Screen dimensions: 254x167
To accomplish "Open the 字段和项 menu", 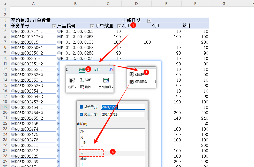I will [x=106, y=83].
